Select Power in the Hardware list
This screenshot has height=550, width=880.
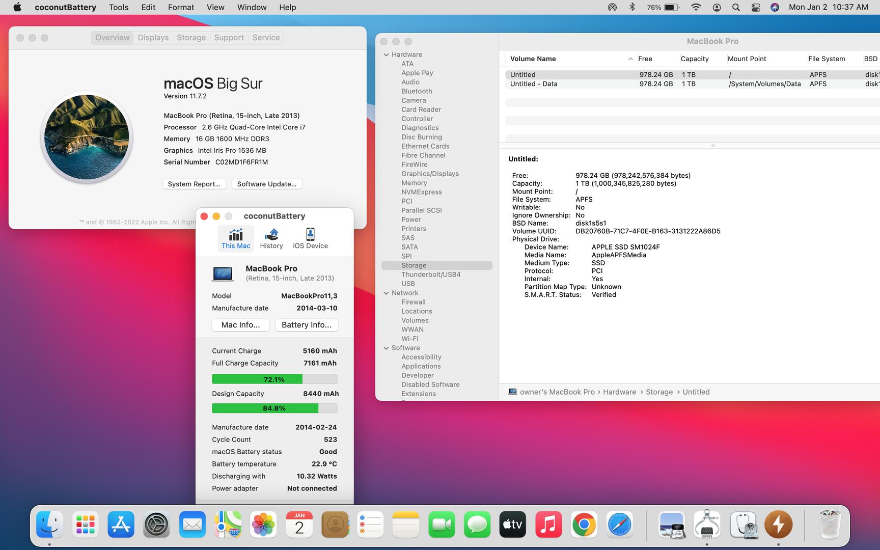(x=411, y=219)
